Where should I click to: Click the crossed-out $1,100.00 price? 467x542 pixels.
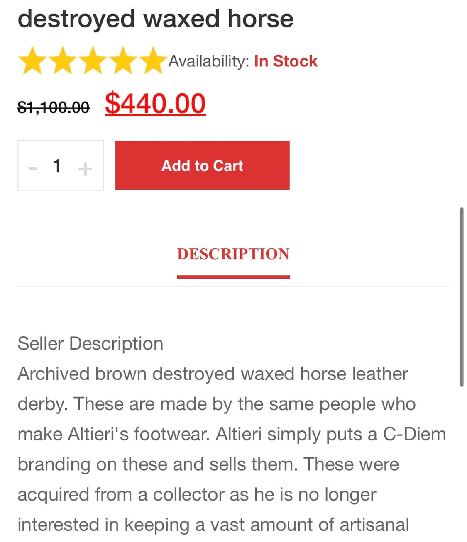click(x=53, y=107)
